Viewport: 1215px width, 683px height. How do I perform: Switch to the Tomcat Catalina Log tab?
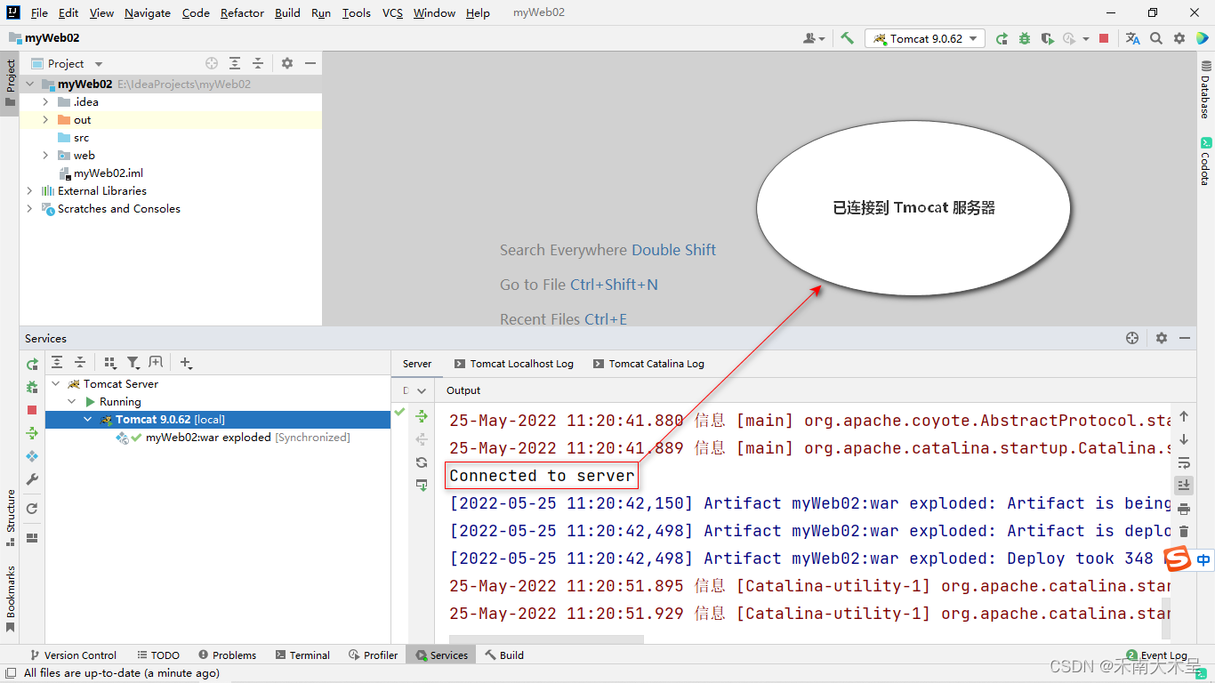656,363
